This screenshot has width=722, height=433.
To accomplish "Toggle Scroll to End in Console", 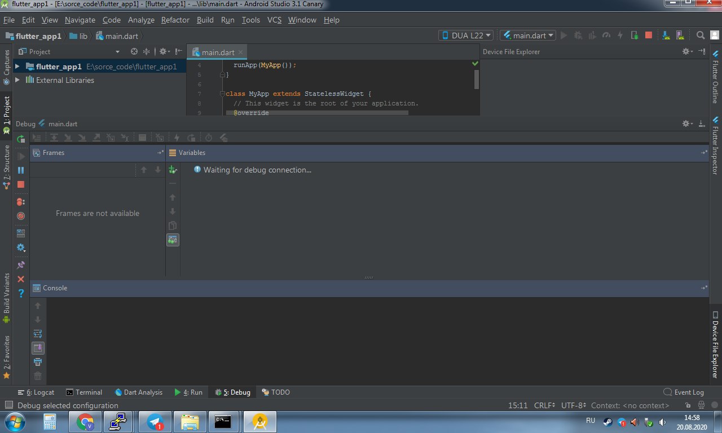I will click(38, 348).
